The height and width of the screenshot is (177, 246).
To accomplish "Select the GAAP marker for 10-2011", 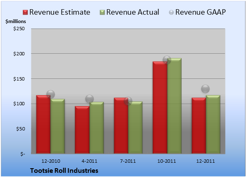I will coord(167,60).
